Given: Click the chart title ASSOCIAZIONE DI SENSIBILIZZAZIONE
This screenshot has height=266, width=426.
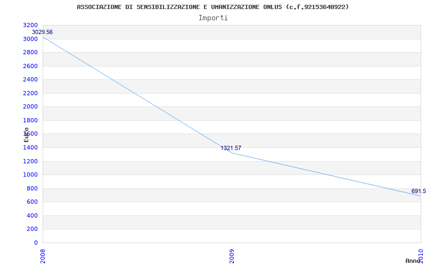Looking at the screenshot, I should [212, 7].
